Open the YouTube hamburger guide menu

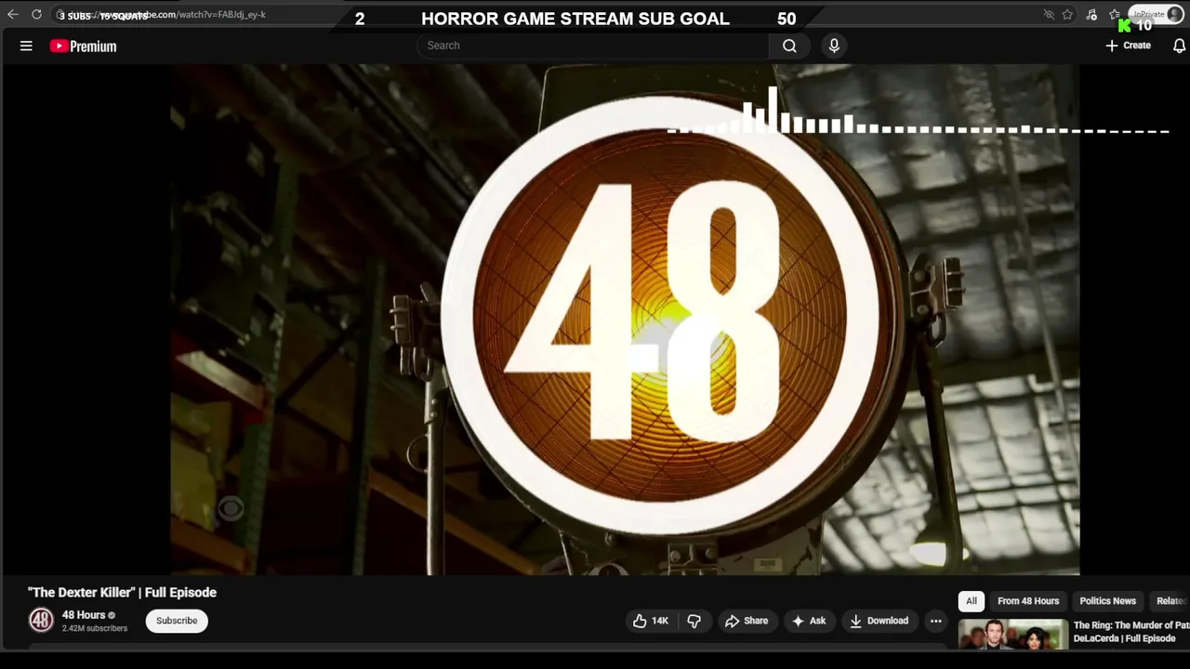tap(26, 46)
